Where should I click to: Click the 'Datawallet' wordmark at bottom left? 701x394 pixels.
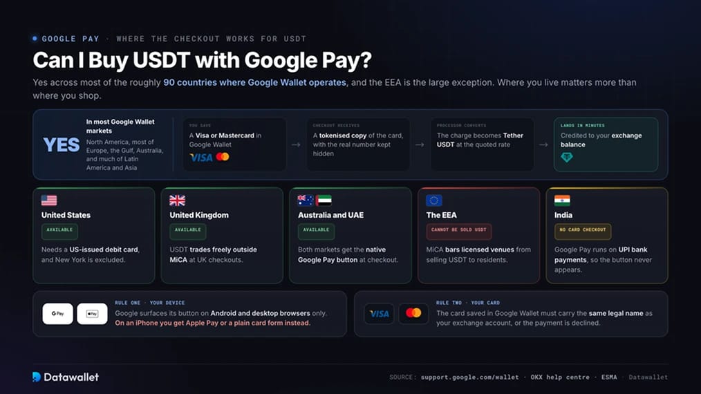click(x=71, y=377)
